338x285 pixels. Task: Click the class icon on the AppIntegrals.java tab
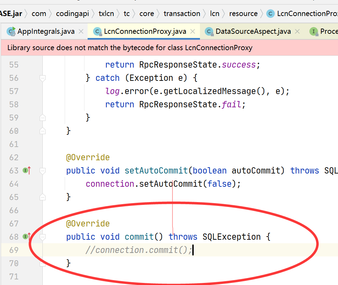point(11,31)
